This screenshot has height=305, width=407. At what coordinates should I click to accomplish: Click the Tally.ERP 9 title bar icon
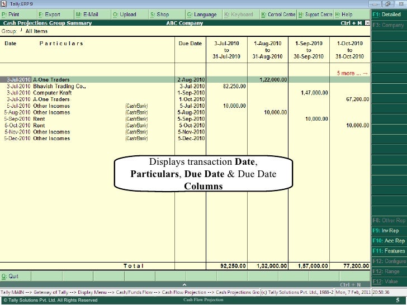pos(3,4)
